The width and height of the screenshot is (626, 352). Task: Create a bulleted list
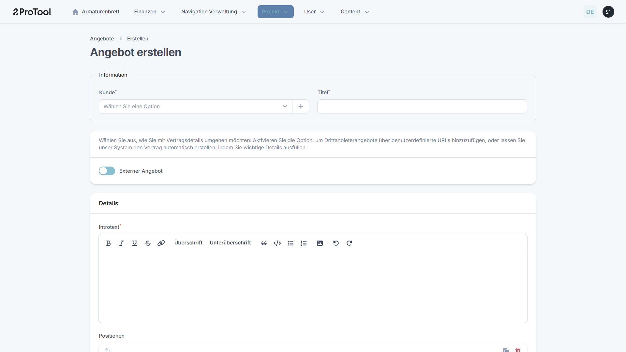[x=291, y=243]
